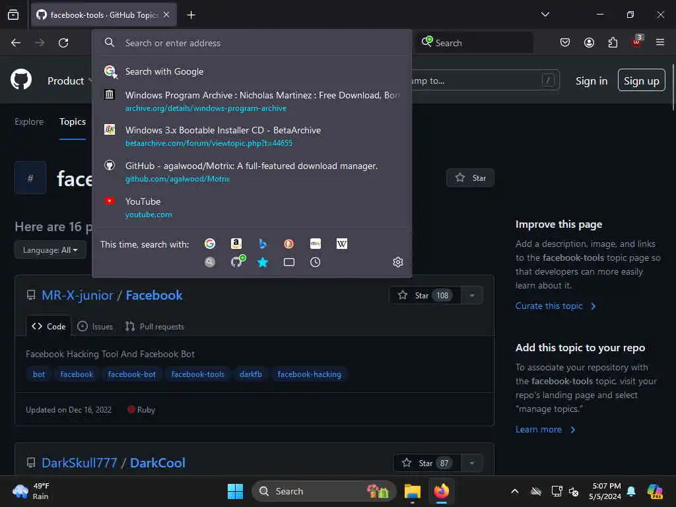Open GitHub agalwood/Motrix suggestion

[252, 172]
